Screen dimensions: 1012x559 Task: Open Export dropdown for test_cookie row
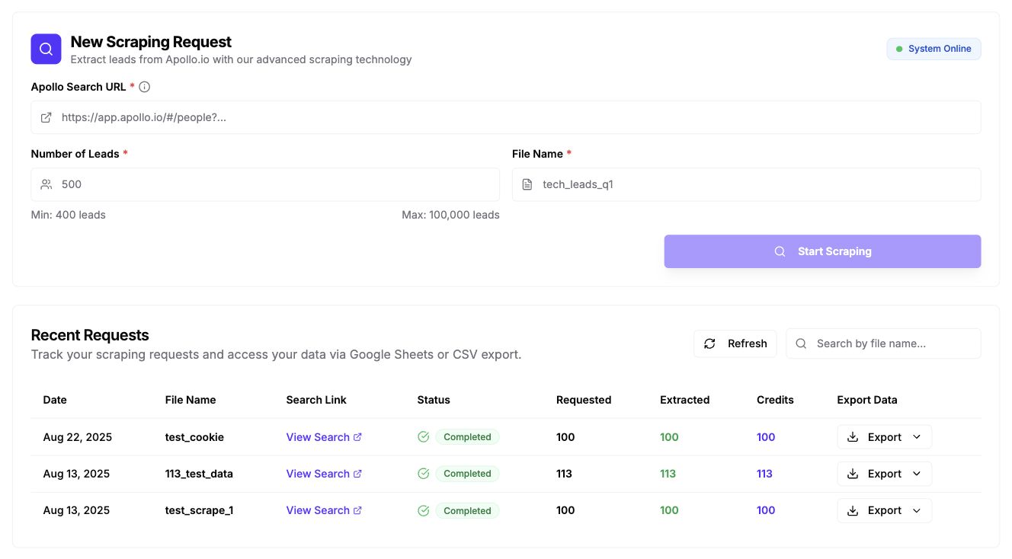pos(884,437)
